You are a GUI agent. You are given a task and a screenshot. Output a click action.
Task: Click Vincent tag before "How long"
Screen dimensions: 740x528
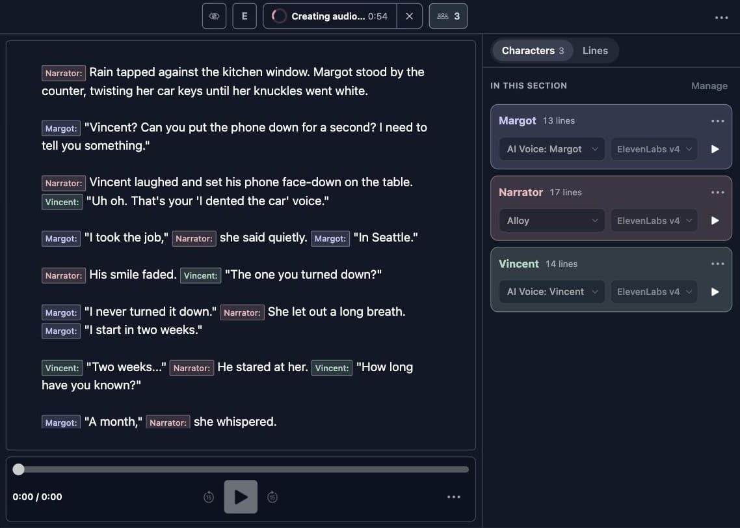pyautogui.click(x=332, y=368)
